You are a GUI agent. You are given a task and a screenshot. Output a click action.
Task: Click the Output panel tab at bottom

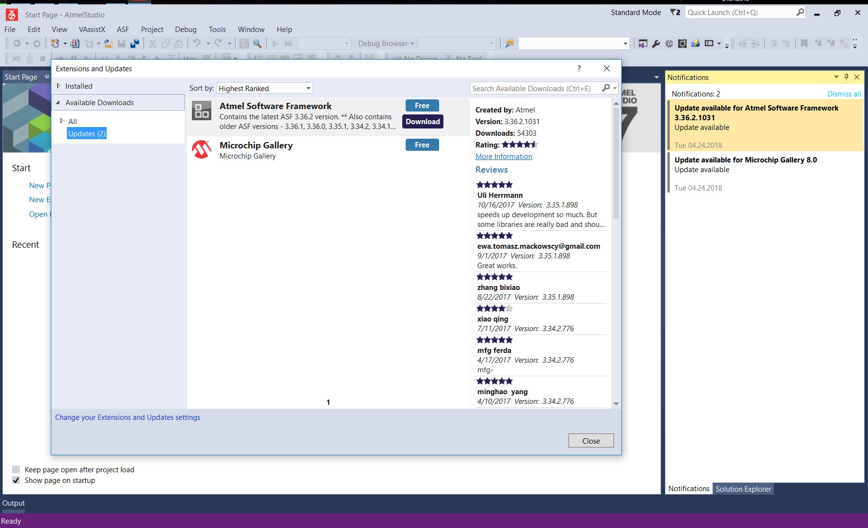click(x=14, y=503)
